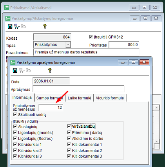Click scrollbar down arrow in background list
The height and width of the screenshot is (167, 165).
tap(156, 141)
